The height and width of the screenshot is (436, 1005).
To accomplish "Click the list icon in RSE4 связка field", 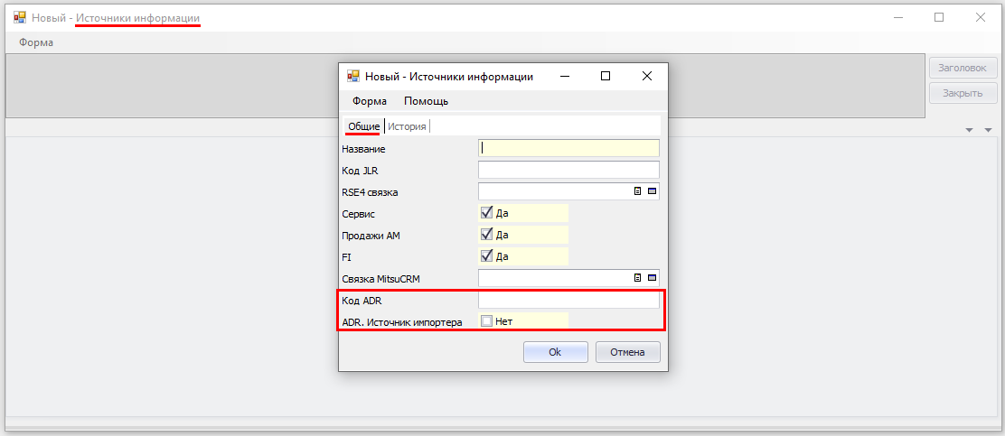I will click(x=637, y=191).
